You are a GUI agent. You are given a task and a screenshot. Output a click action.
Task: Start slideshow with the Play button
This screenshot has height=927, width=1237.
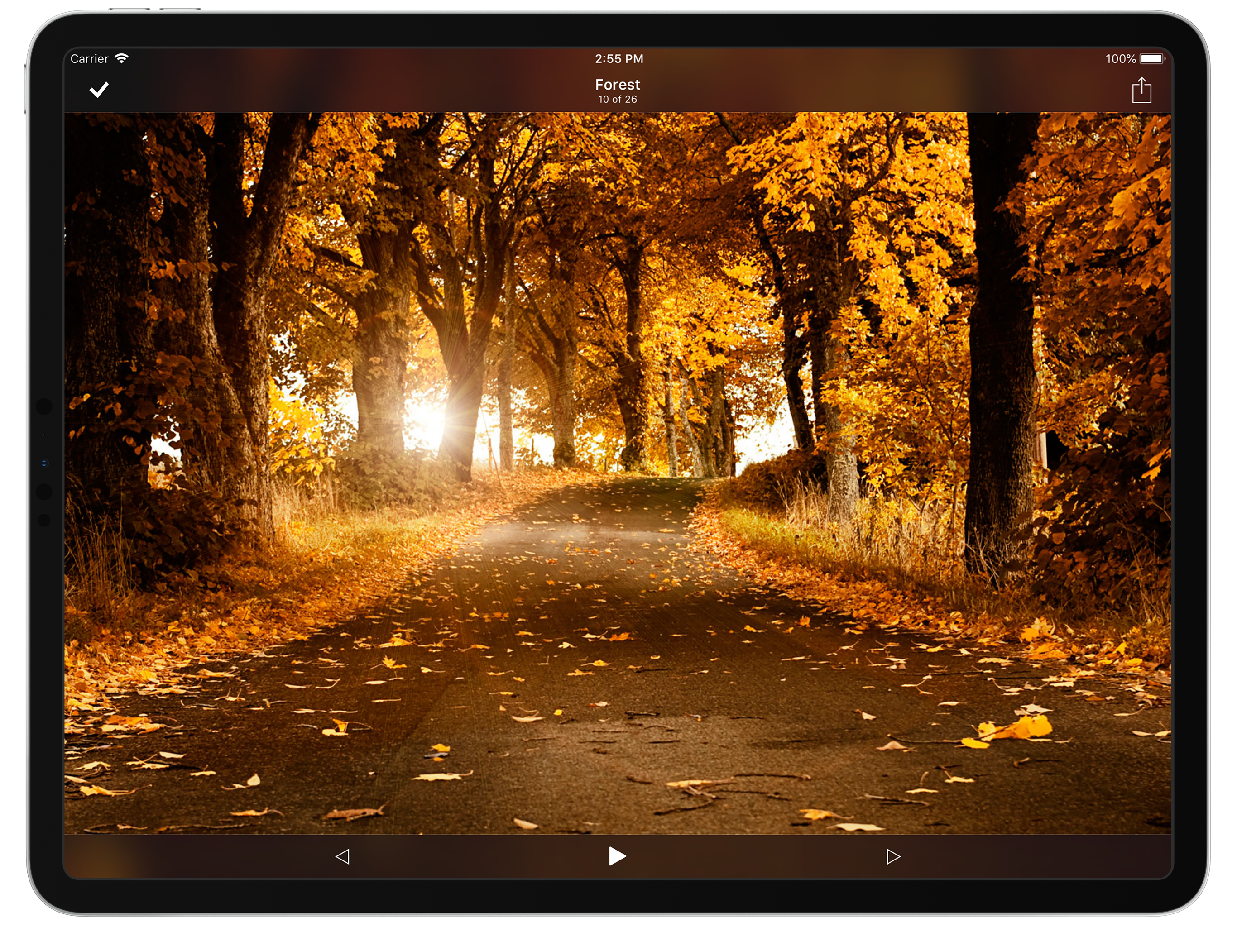coord(617,855)
